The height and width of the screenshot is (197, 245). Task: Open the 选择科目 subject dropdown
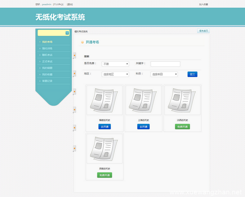164,74
